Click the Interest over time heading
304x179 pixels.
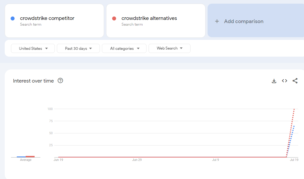[33, 81]
